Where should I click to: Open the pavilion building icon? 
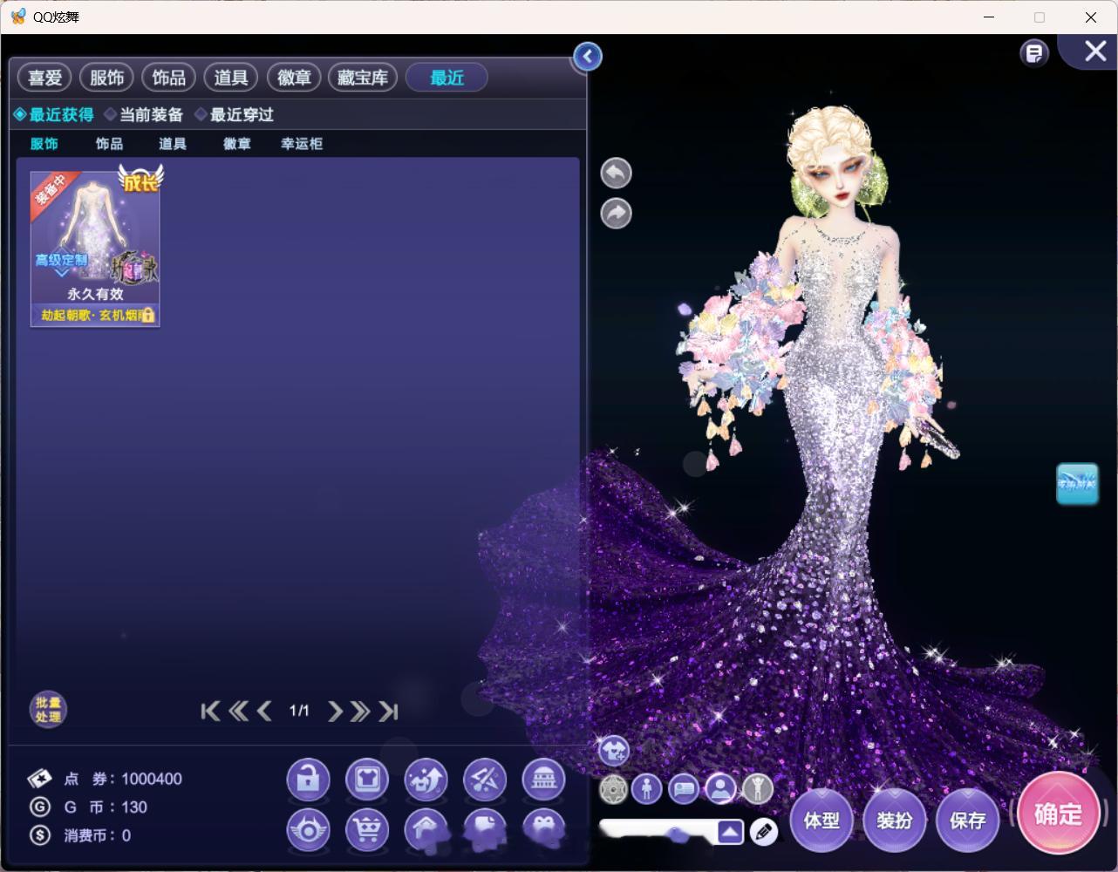[543, 780]
